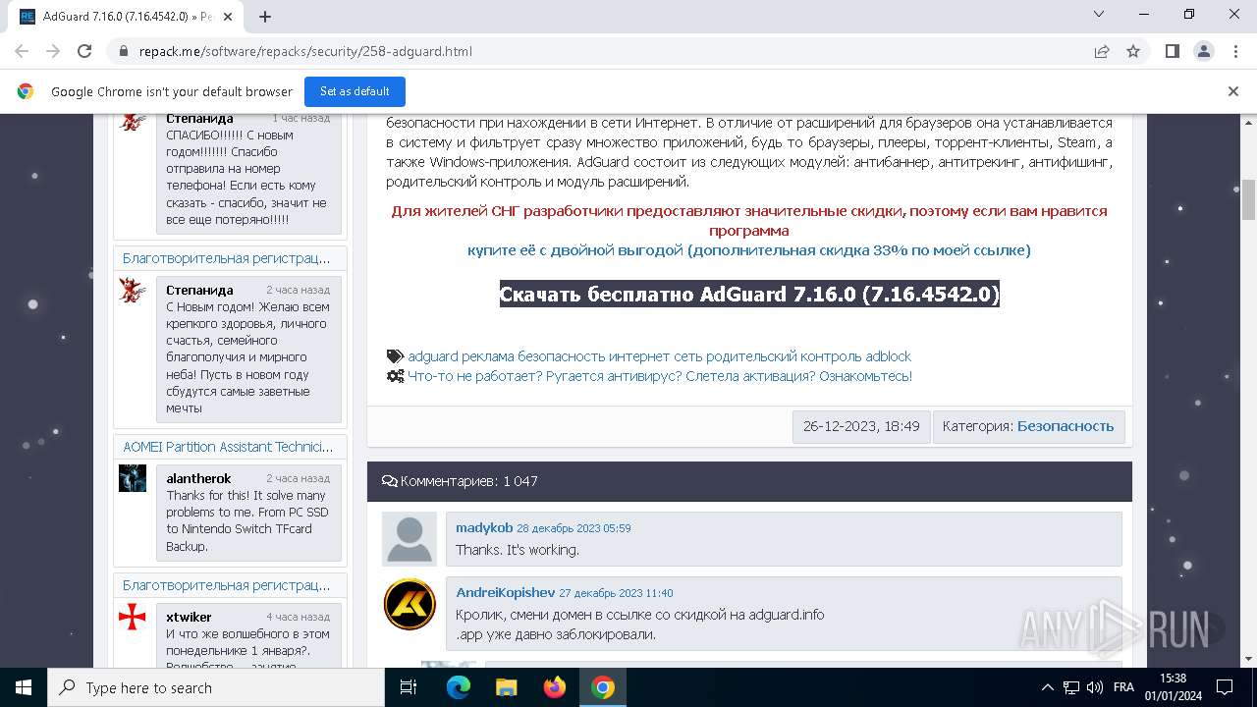The width and height of the screenshot is (1257, 707).
Task: Open the Windows Start menu
Action: point(23,687)
